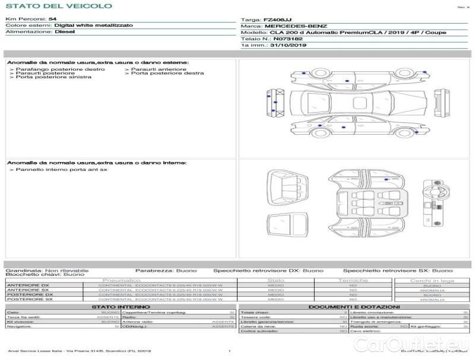Click the Pneumatico column header

pos(122,280)
